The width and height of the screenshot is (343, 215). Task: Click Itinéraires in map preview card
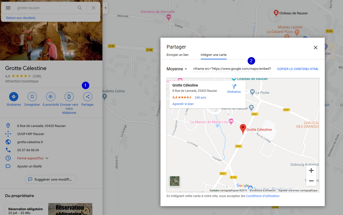(x=234, y=89)
